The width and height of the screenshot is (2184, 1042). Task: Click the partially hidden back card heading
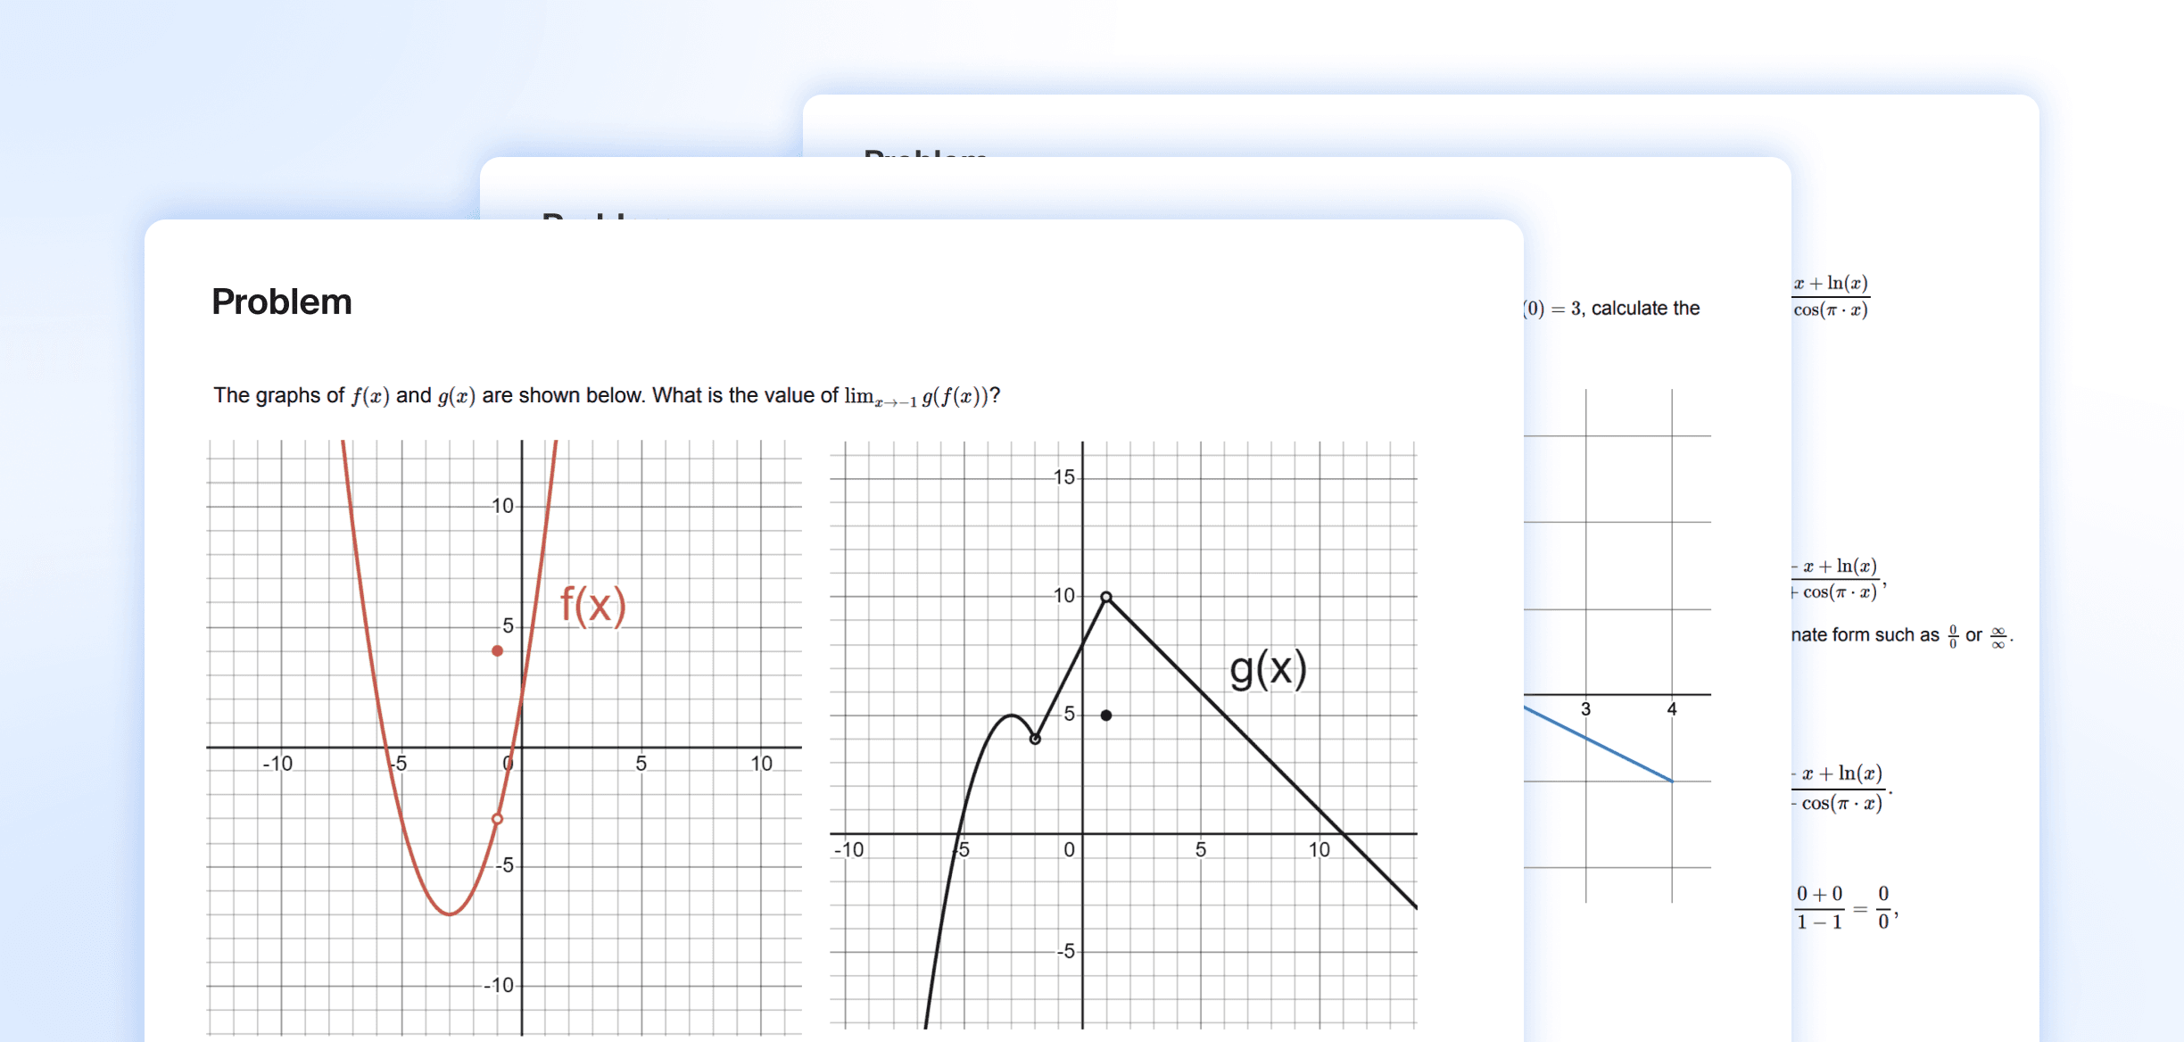tap(924, 153)
